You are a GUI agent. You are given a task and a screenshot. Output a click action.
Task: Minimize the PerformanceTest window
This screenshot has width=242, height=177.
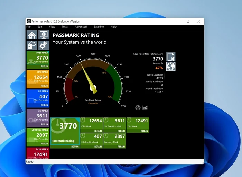pos(177,21)
